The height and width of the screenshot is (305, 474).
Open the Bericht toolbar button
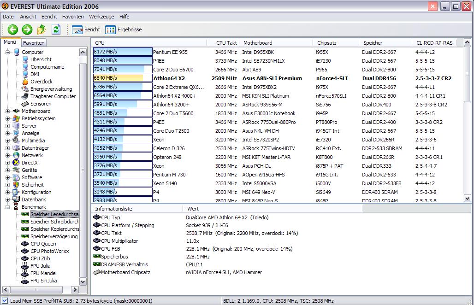coord(86,29)
